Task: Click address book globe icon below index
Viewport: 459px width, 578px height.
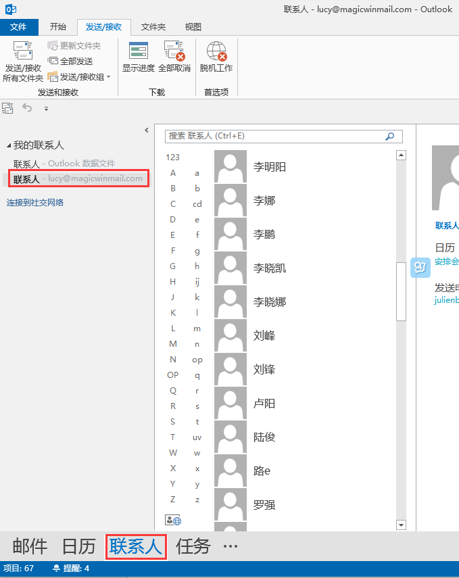Action: [x=173, y=520]
